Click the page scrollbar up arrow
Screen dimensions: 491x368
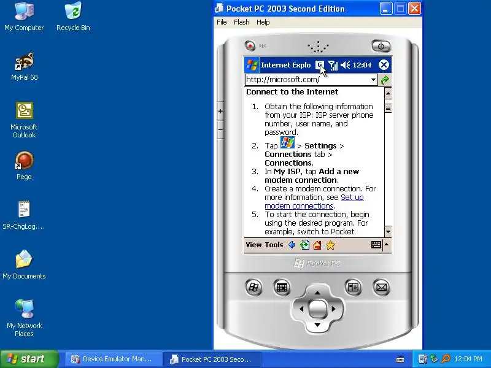tap(388, 93)
